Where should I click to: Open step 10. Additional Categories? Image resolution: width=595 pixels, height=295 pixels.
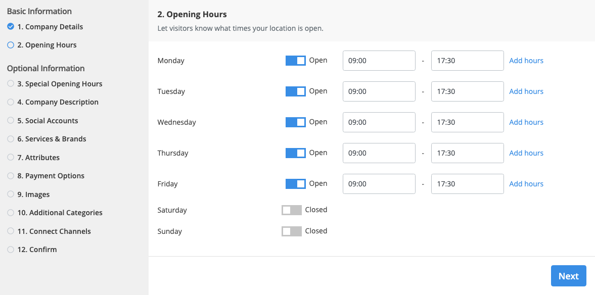point(60,212)
